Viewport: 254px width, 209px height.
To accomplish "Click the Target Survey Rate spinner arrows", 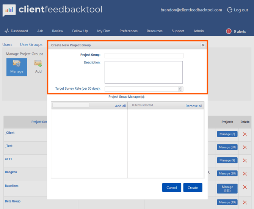I will [180, 89].
